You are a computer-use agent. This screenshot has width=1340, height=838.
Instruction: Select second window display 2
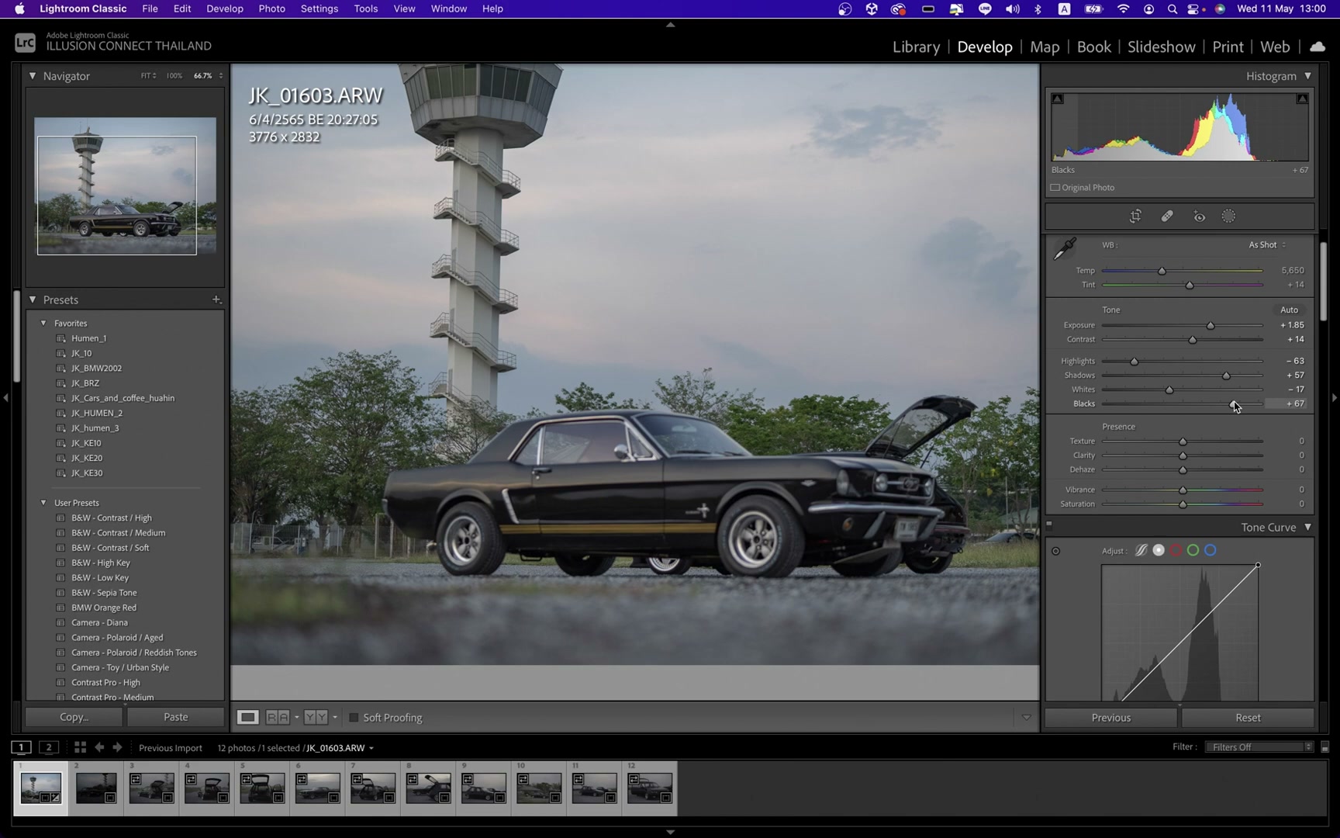[x=49, y=747]
